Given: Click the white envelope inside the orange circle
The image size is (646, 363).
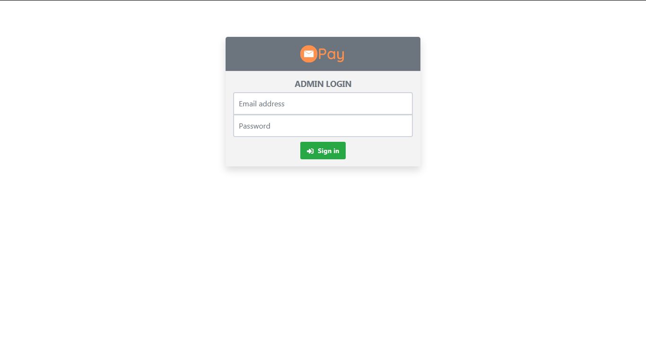Looking at the screenshot, I should [309, 54].
